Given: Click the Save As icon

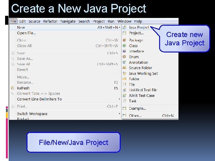Looking at the screenshot, I should click(x=13, y=59).
